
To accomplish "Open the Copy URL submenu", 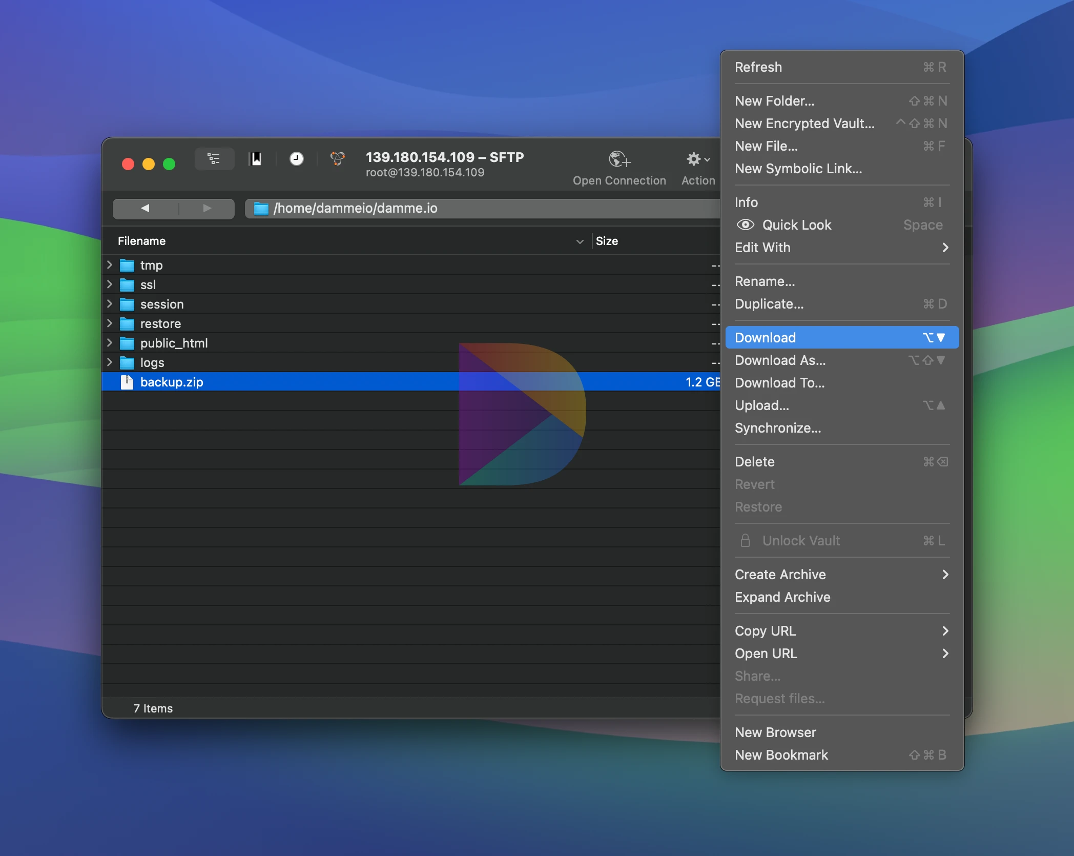I will tap(842, 631).
